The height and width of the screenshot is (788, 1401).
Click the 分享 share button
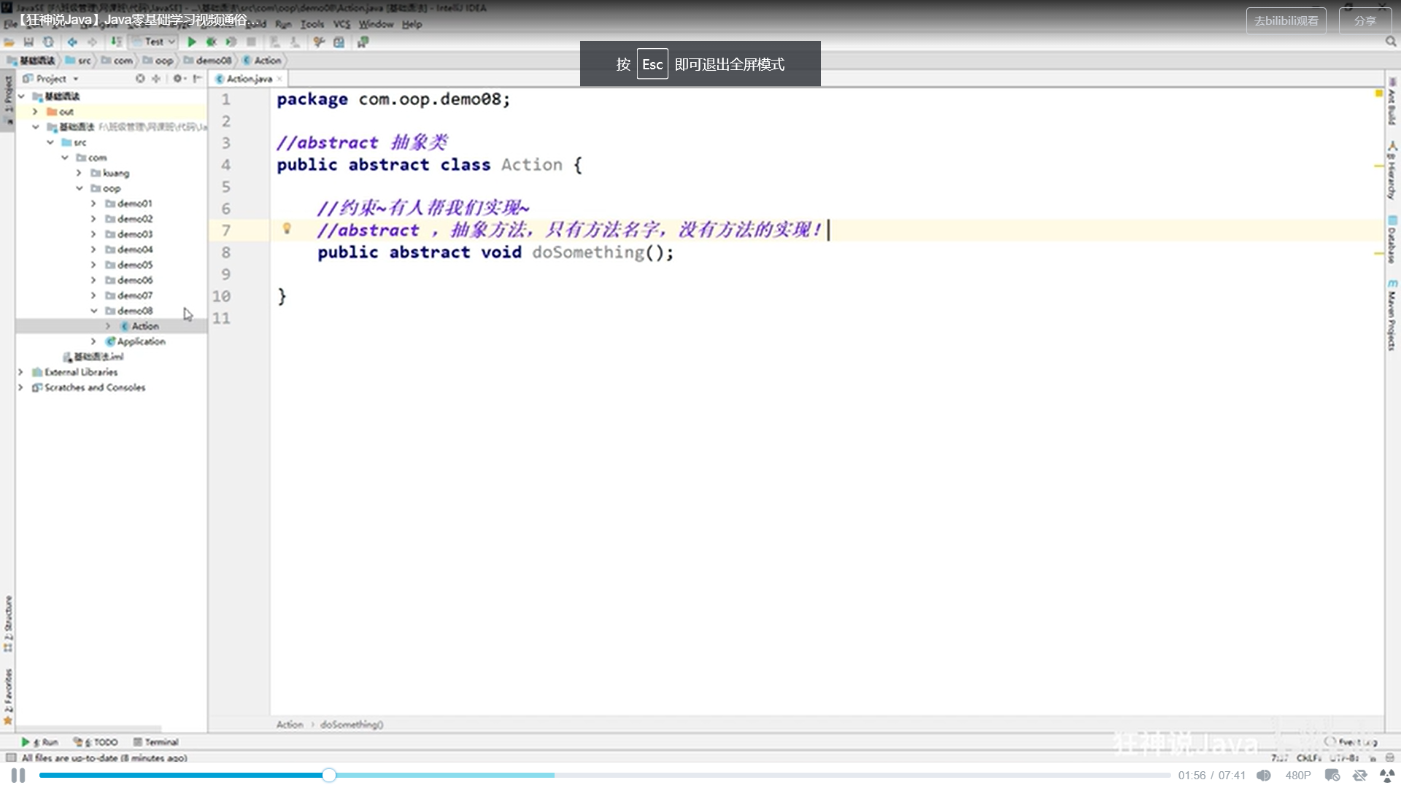(x=1365, y=20)
